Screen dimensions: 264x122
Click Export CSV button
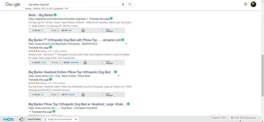[219, 118]
